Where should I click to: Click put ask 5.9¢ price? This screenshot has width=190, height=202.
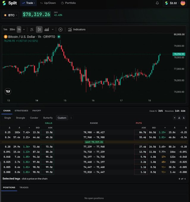pos(141,157)
